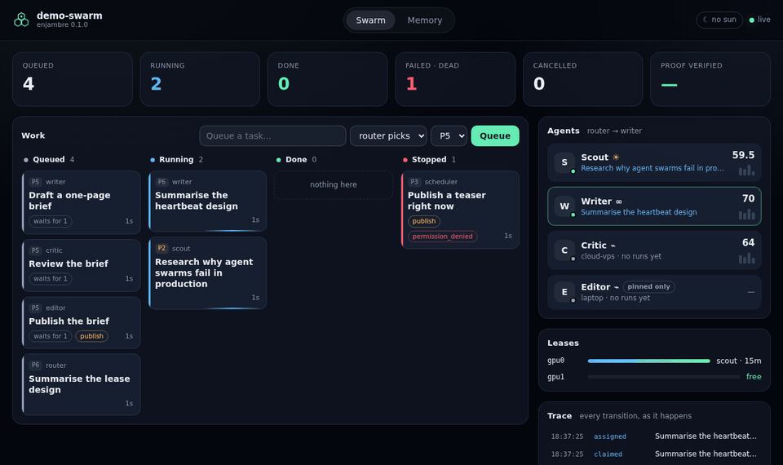783x465 pixels.
Task: Click the green Queue button
Action: 495,136
